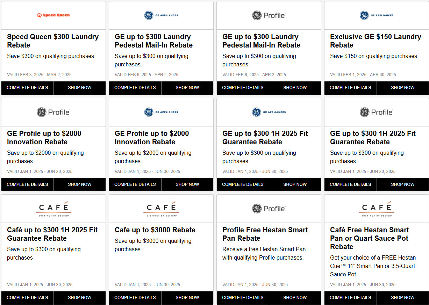Select 'Café Free Hestan Smart Pan or Quart Sauce Pot' title

370,238
